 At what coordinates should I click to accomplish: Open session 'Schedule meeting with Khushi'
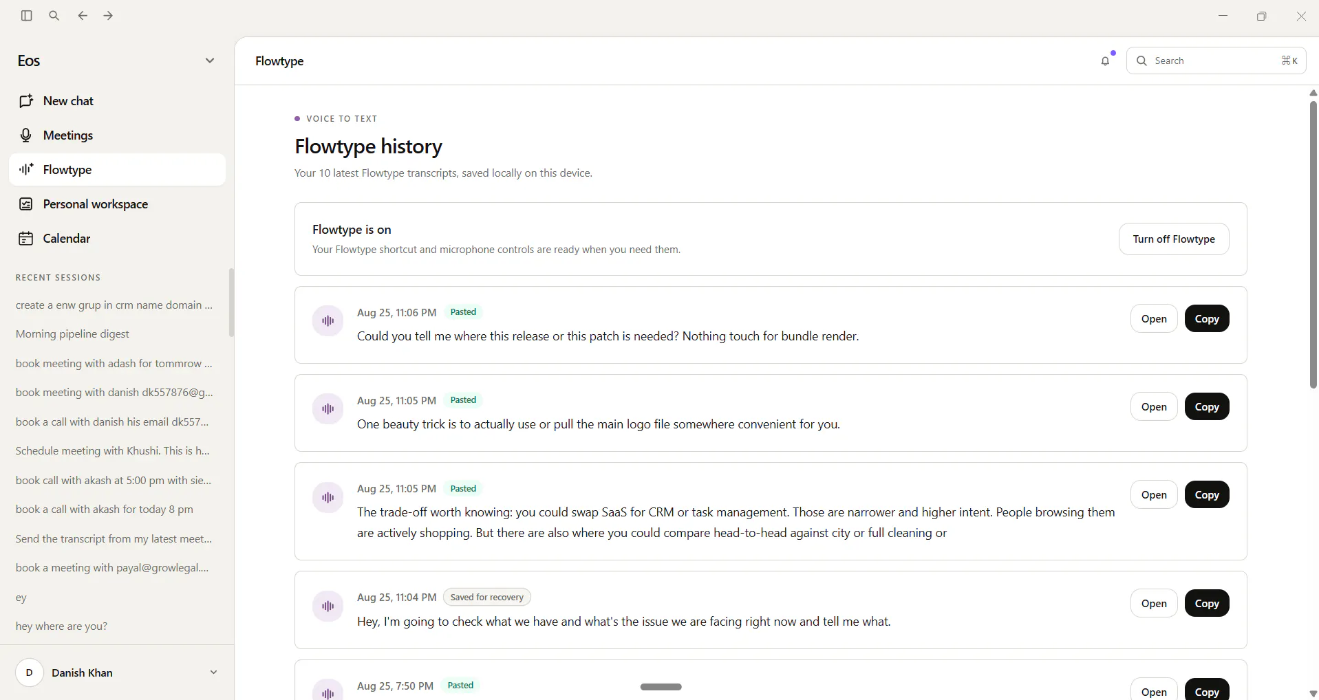tap(114, 451)
